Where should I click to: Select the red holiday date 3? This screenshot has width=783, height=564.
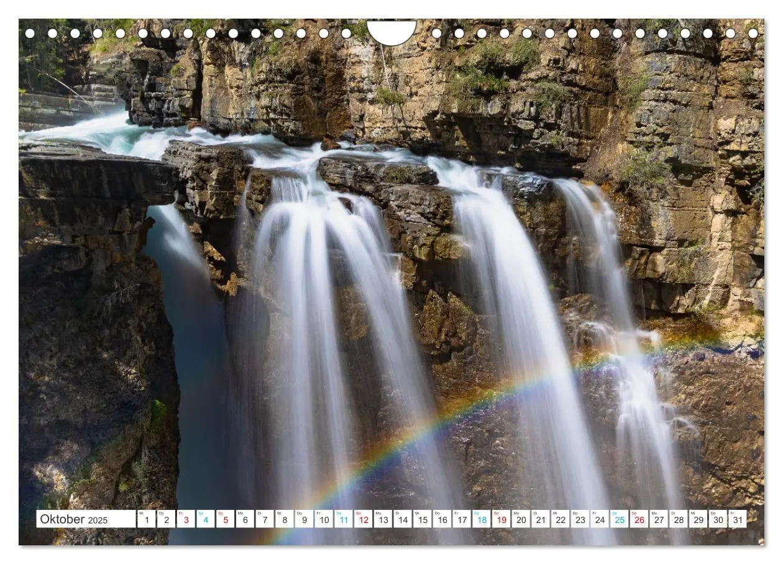186,519
